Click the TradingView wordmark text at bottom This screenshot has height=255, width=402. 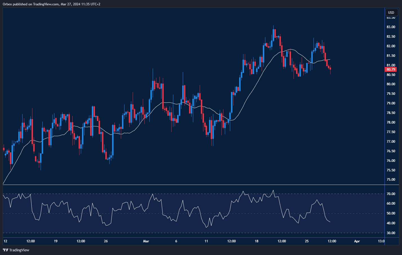coord(19,250)
